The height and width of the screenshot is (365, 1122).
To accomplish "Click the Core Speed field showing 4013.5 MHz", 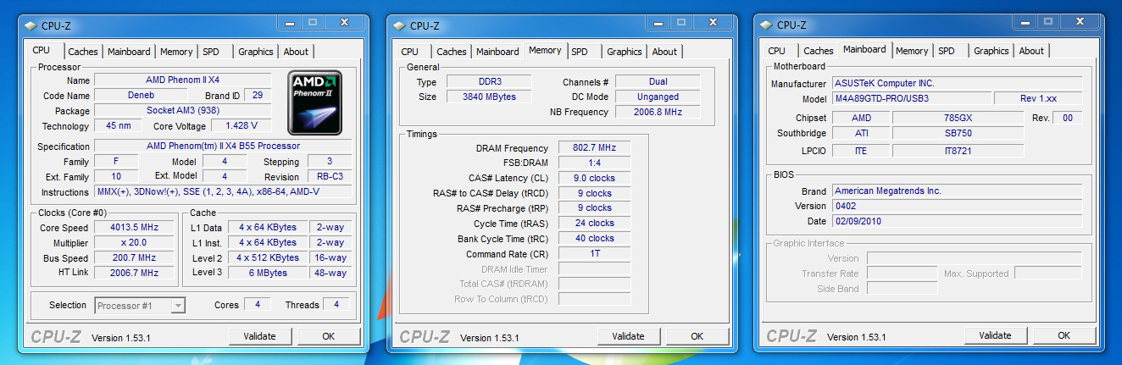I will pyautogui.click(x=133, y=228).
